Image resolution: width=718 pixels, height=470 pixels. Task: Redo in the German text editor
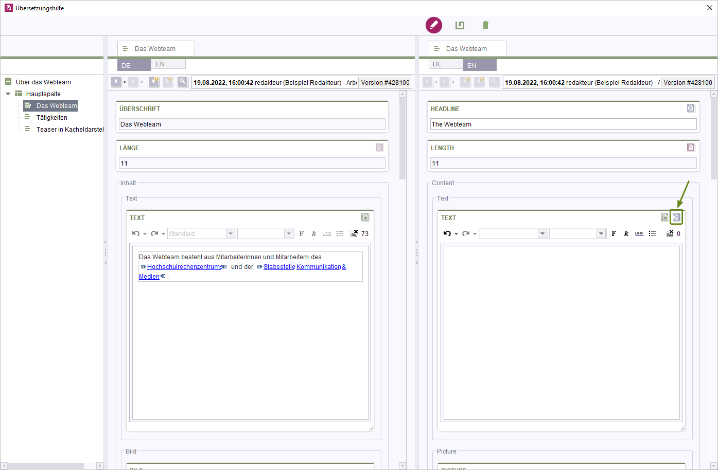(154, 233)
